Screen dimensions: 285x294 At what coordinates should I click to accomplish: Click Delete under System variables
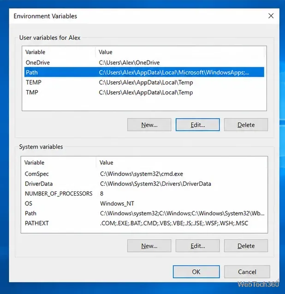tap(246, 246)
